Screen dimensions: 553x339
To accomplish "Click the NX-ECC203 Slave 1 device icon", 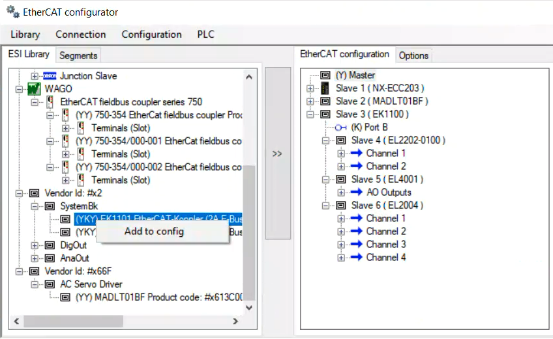I will tap(325, 88).
